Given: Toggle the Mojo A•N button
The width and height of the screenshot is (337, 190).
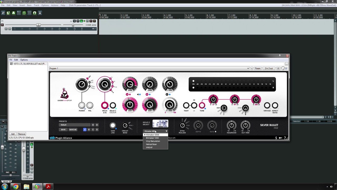Looking at the screenshot, I should click(105, 106).
